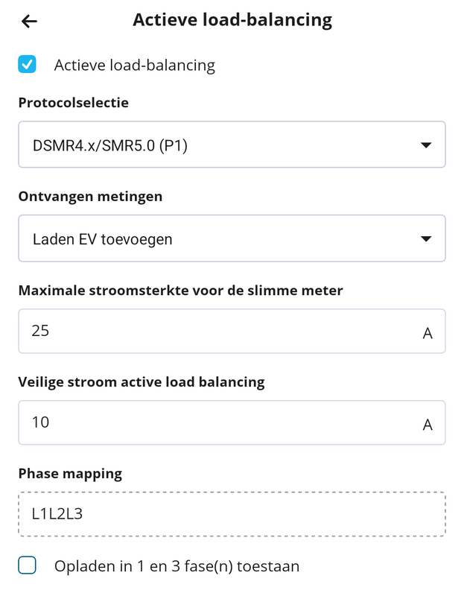Screen dimensions: 464x596
Task: Click the Protocolselectie heading
Action: [x=73, y=103]
